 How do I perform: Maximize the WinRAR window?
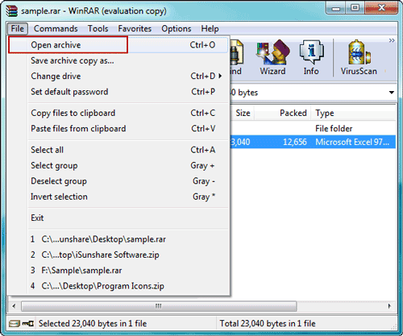point(355,8)
